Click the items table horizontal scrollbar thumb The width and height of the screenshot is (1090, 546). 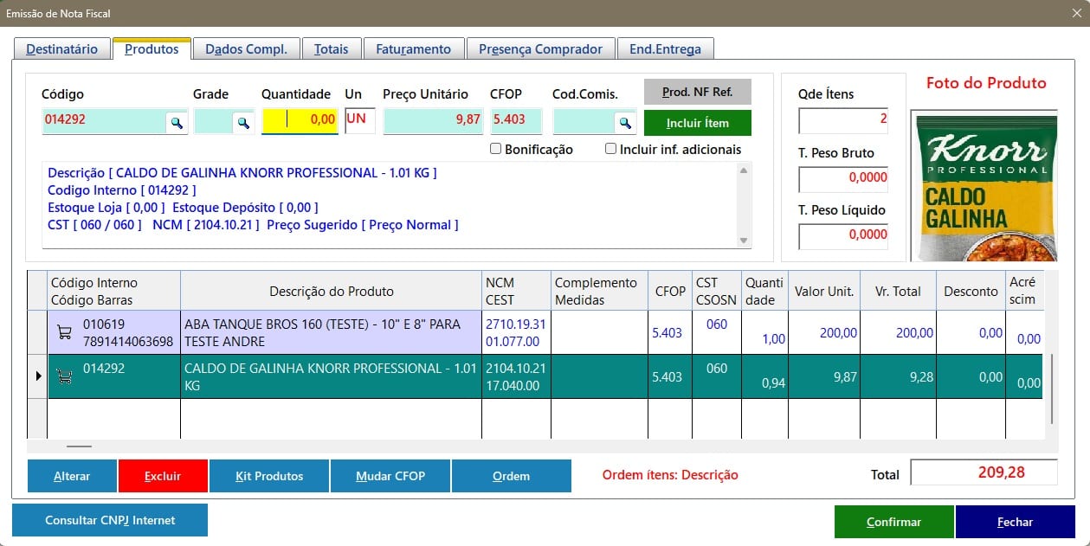79,446
